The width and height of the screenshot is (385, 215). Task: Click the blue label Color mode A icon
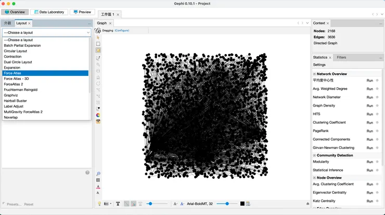(182, 204)
